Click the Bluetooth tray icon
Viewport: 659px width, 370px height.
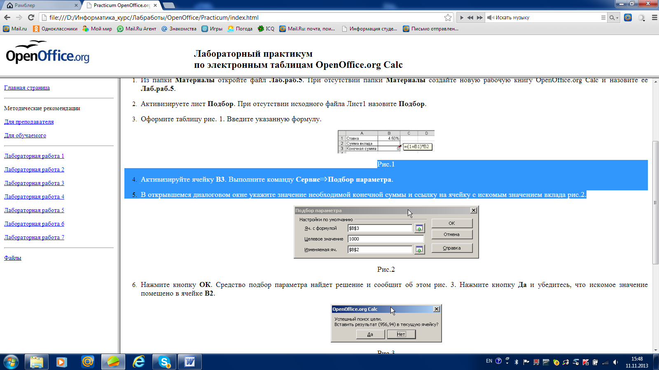coord(516,362)
